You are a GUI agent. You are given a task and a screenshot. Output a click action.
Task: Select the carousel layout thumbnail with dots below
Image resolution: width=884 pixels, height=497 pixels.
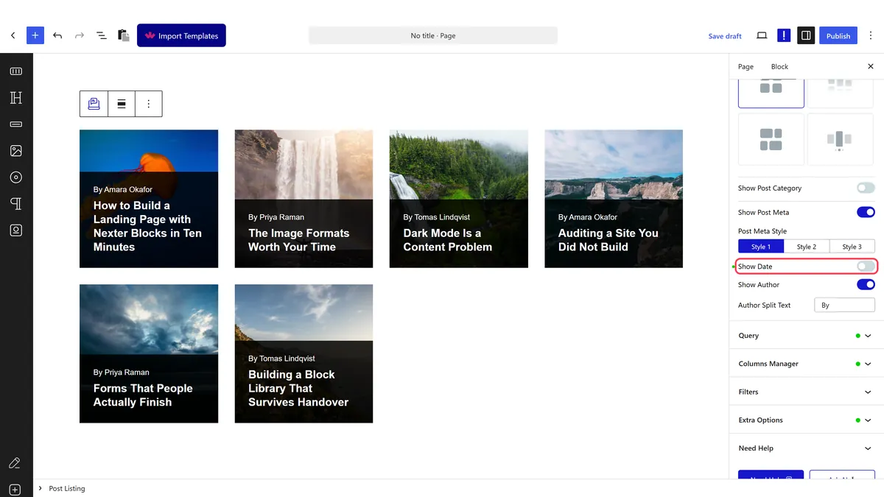pos(841,139)
